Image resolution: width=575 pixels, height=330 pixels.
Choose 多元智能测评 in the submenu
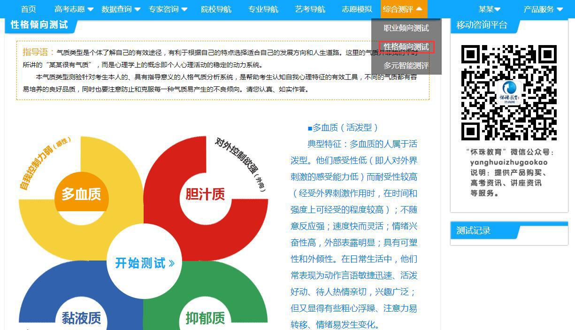[406, 66]
